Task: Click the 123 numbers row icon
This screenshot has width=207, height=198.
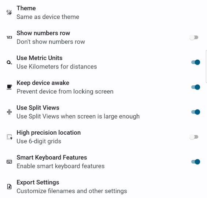Action: [x=9, y=37]
